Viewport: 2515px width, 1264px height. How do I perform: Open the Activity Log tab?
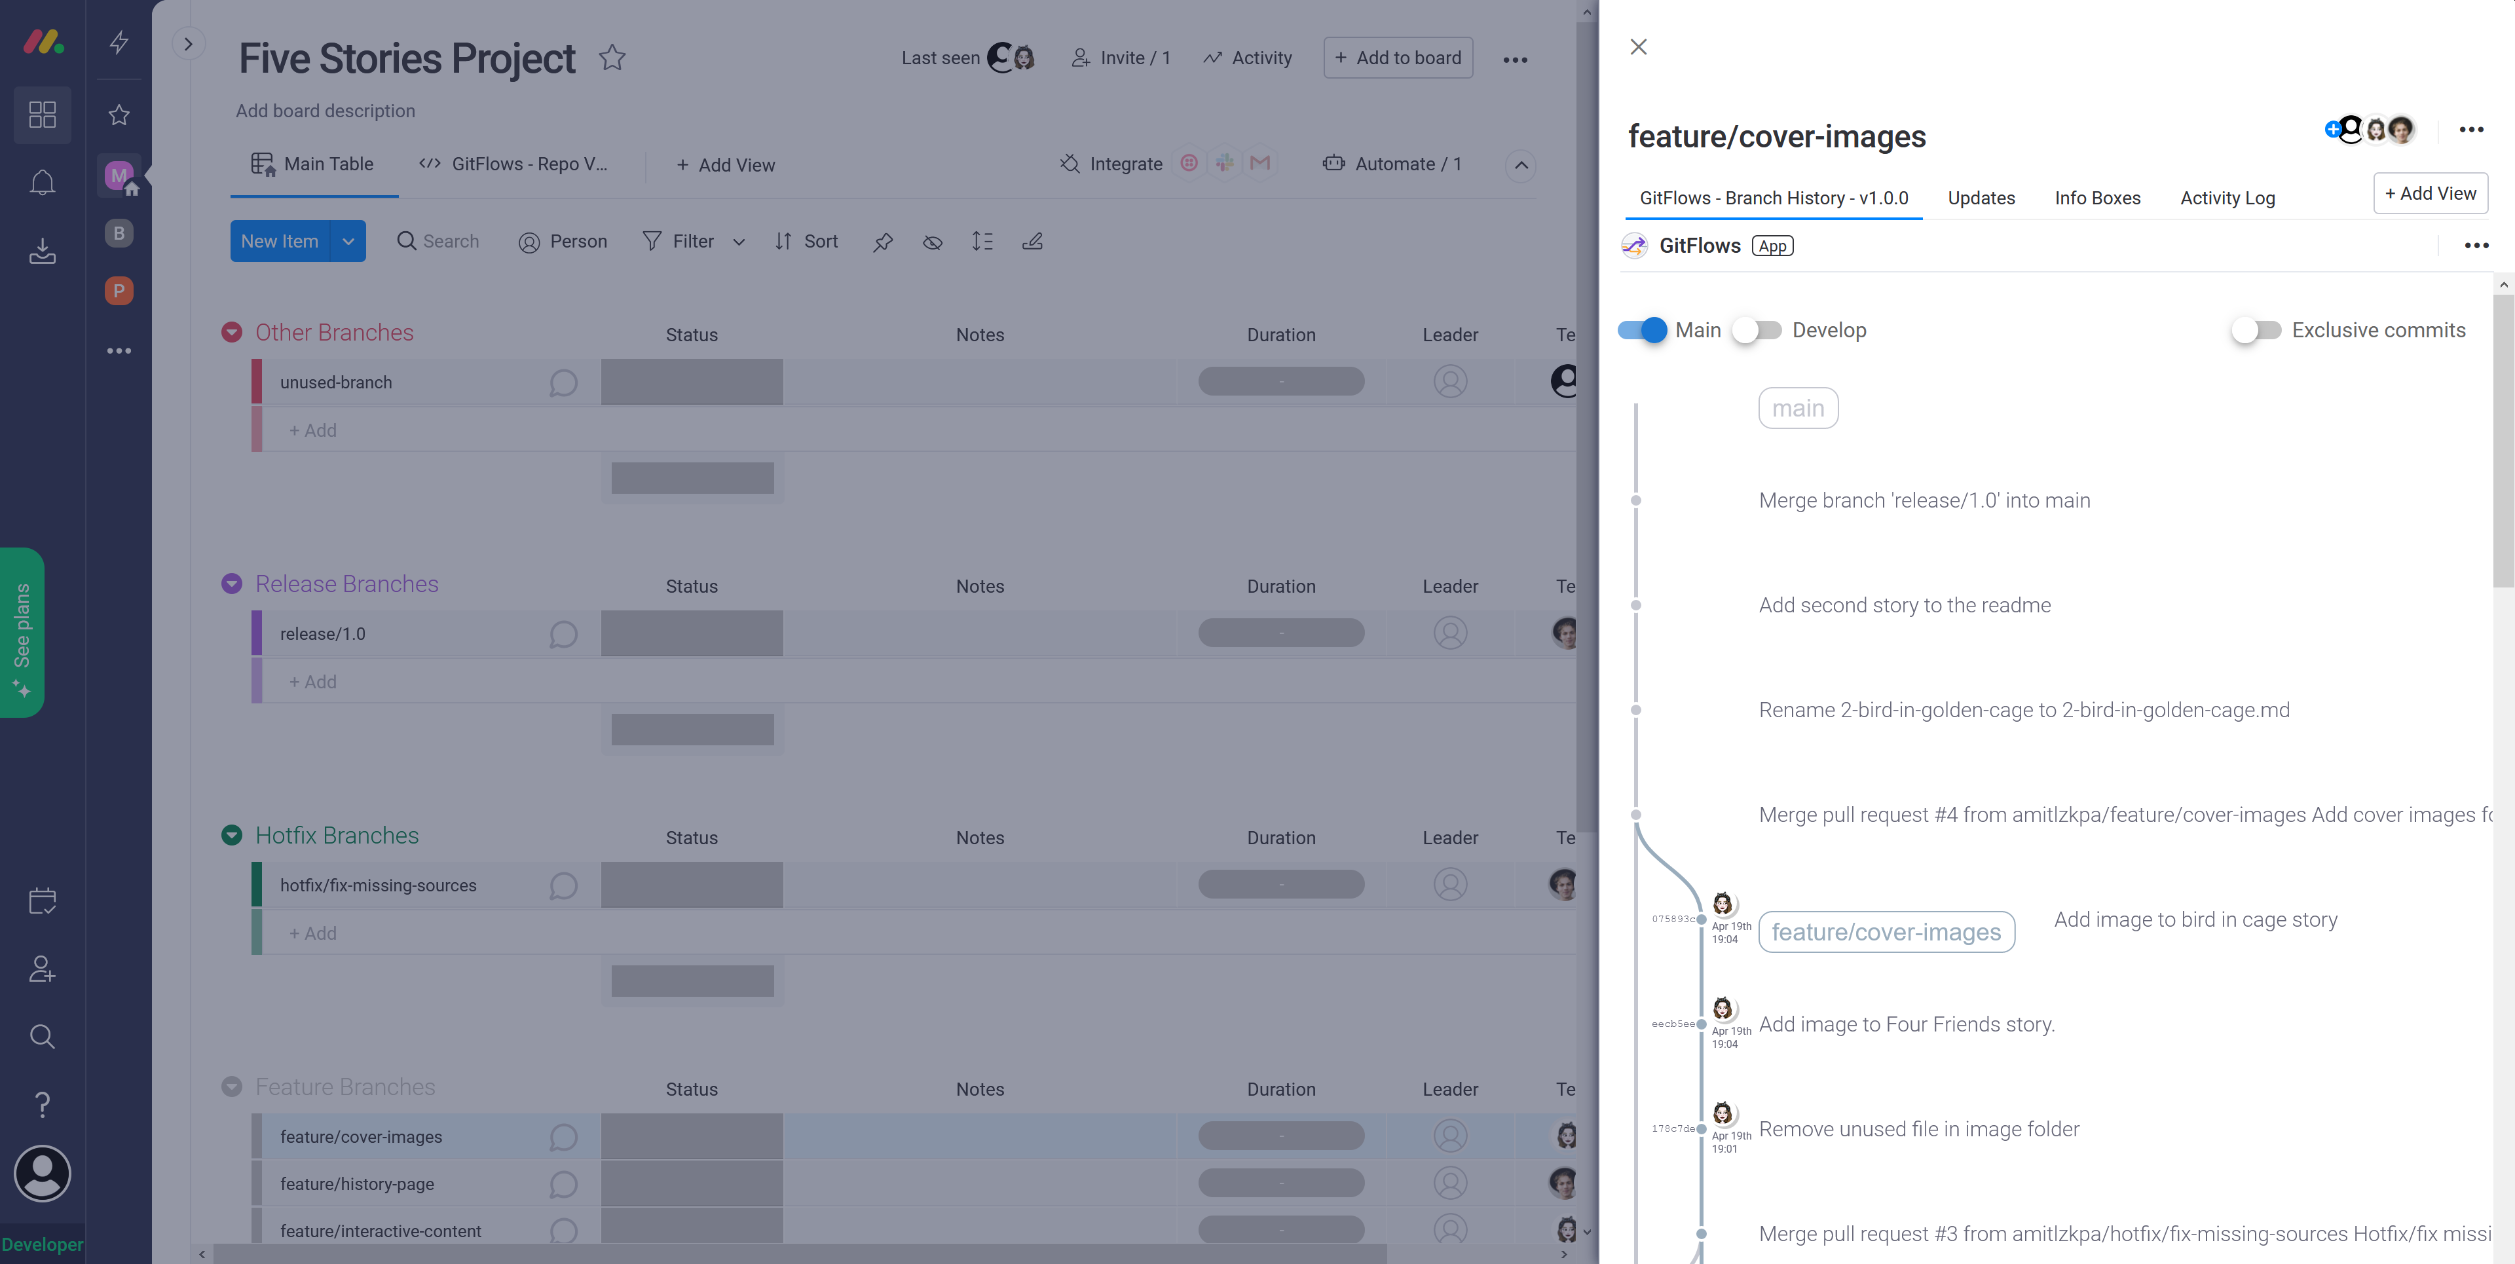tap(2227, 198)
